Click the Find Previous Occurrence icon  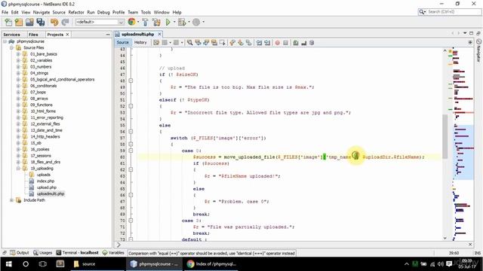[x=198, y=43]
